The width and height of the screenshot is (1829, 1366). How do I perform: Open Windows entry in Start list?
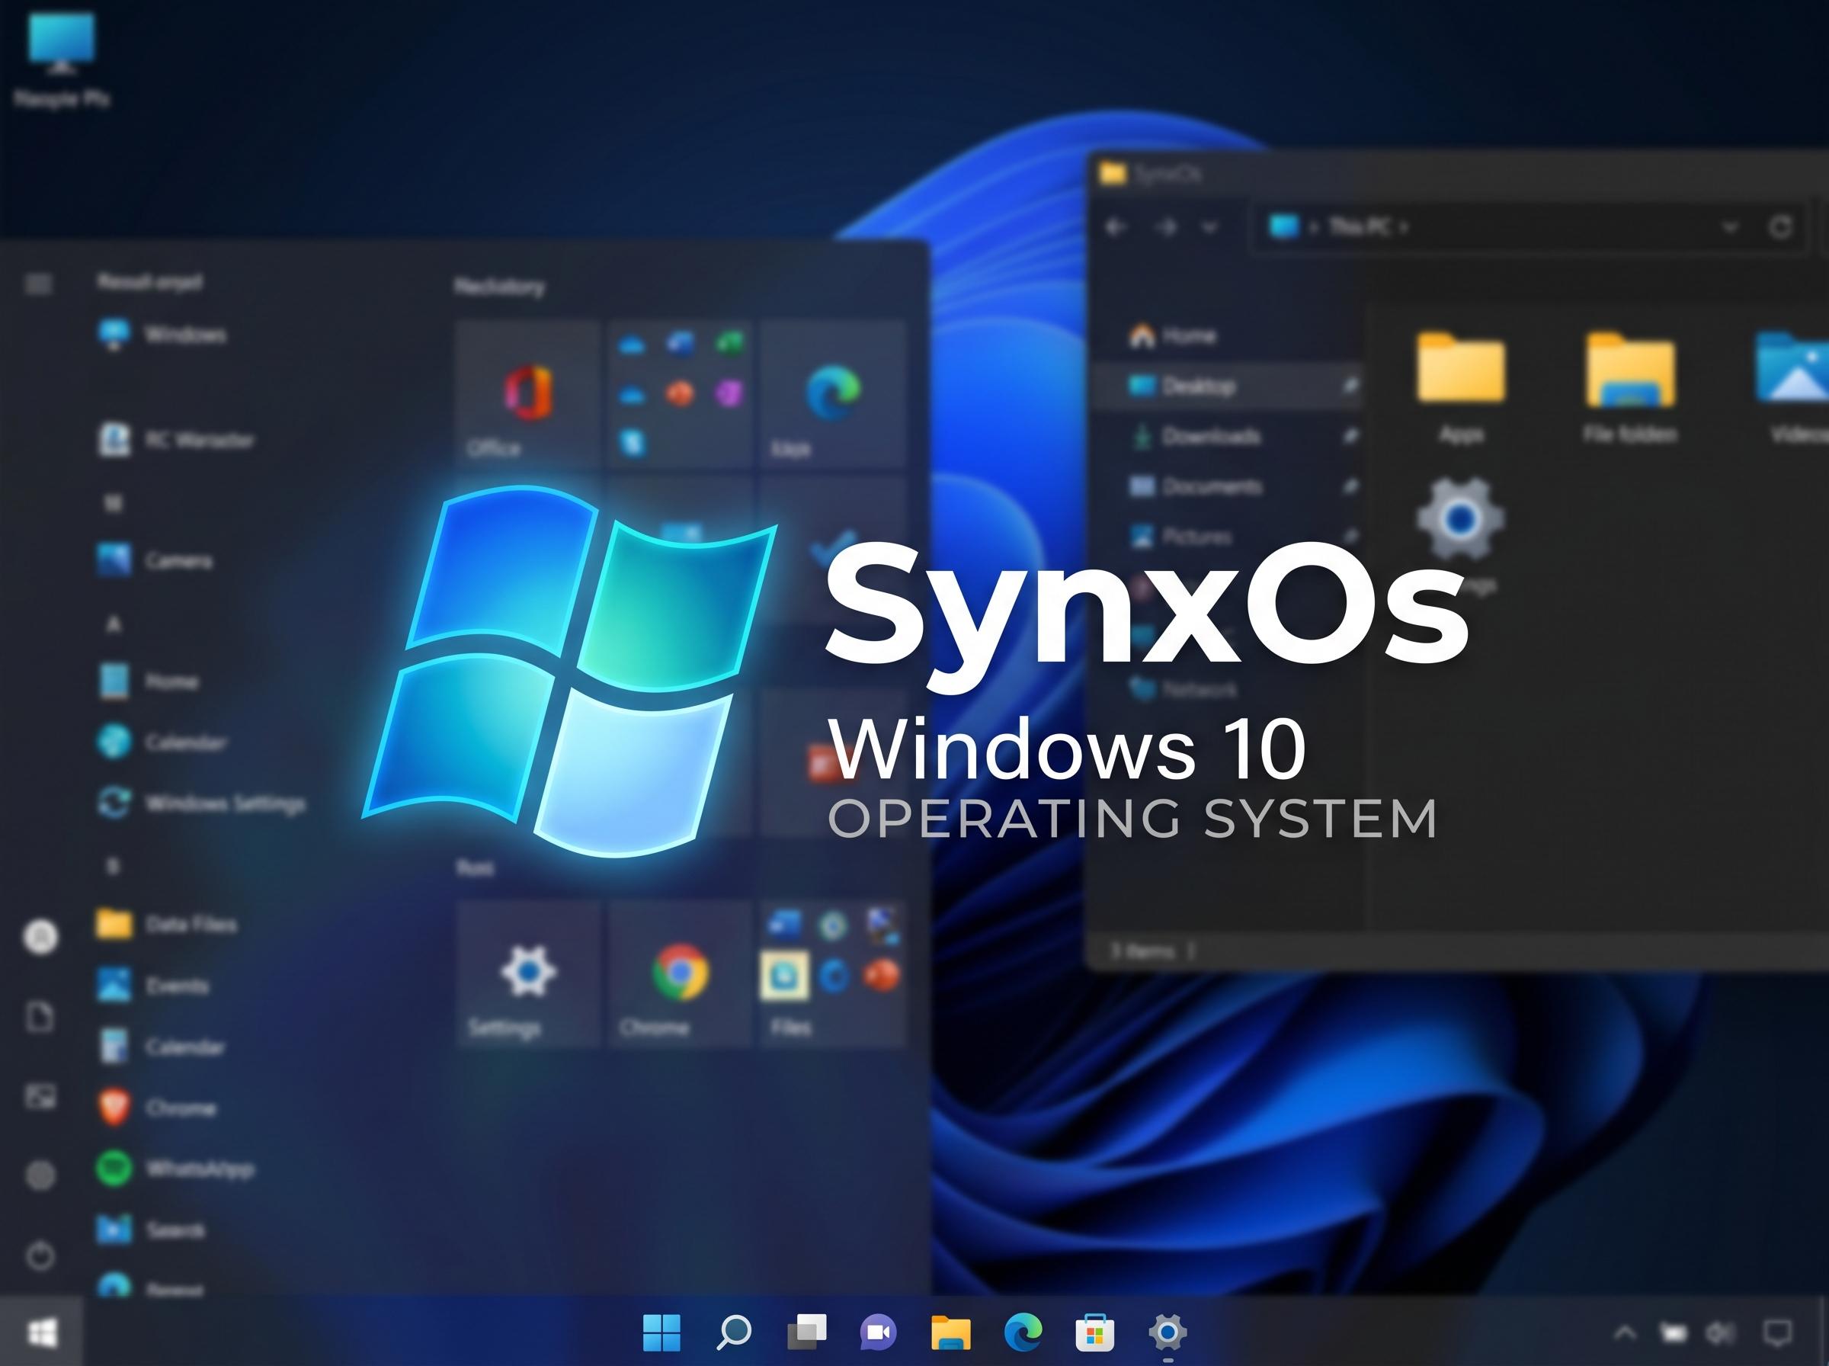(162, 335)
